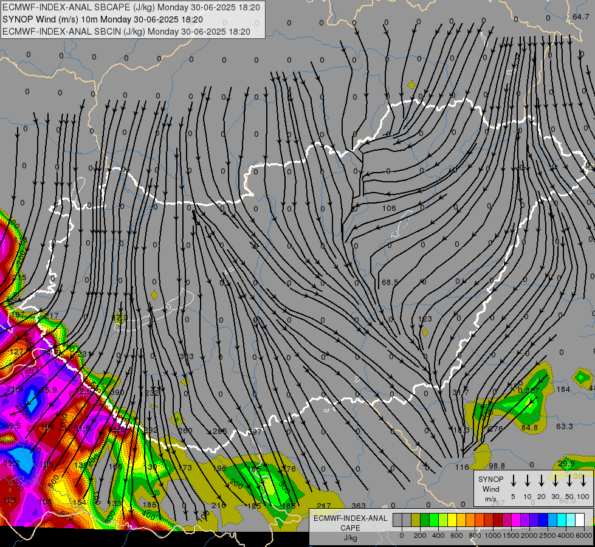Select the olive 200 J/kg CAPE swatch

[416, 520]
